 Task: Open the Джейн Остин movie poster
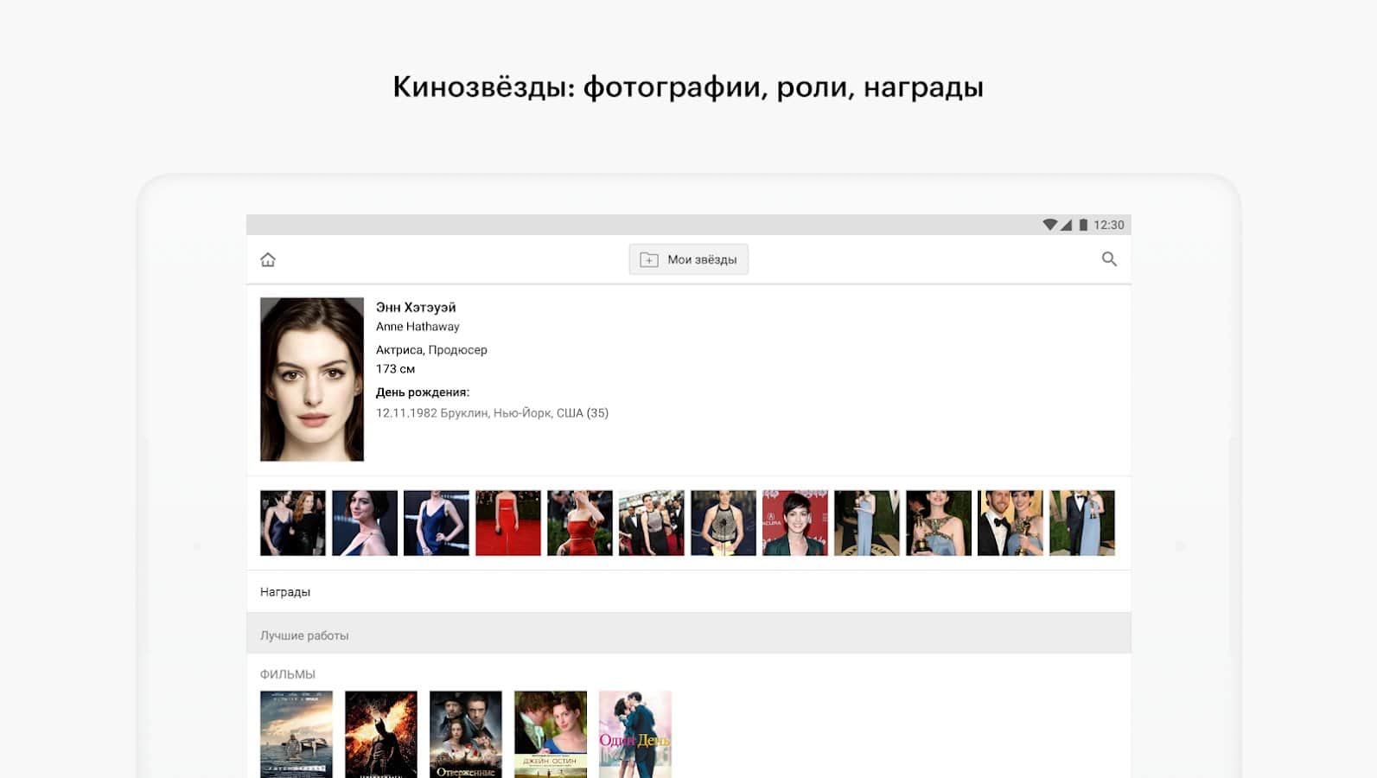(550, 734)
